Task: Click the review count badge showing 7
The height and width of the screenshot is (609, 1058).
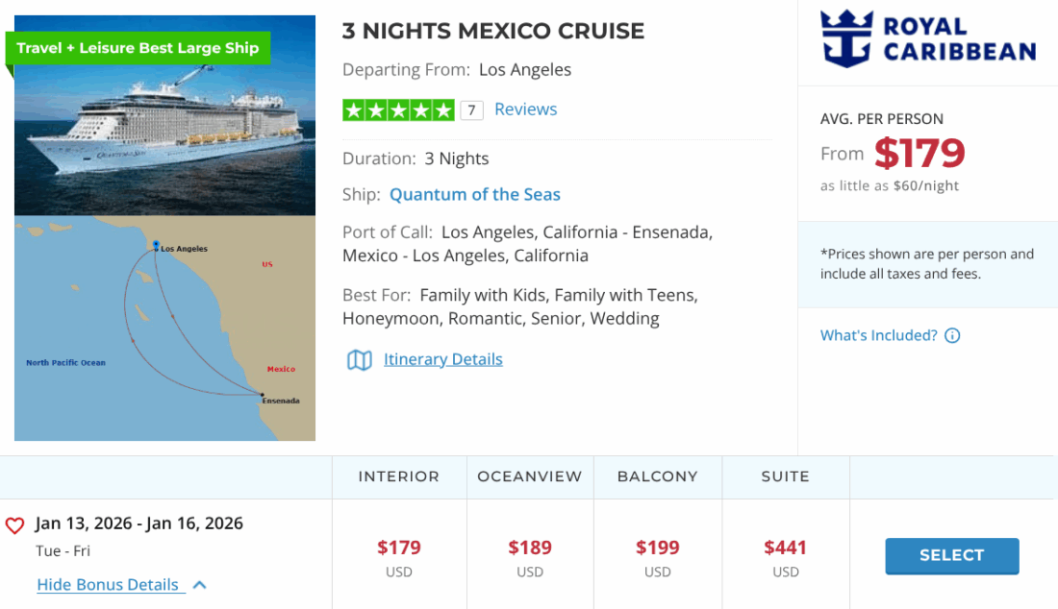Action: tap(471, 110)
